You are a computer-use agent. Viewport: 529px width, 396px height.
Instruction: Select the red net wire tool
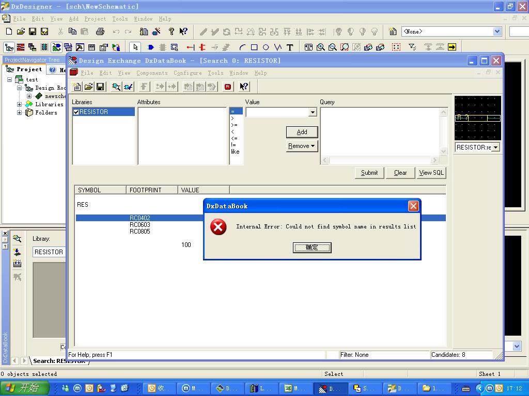click(x=190, y=47)
